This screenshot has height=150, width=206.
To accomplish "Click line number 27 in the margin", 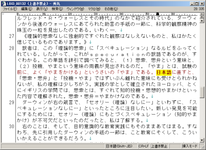I will (12, 36).
